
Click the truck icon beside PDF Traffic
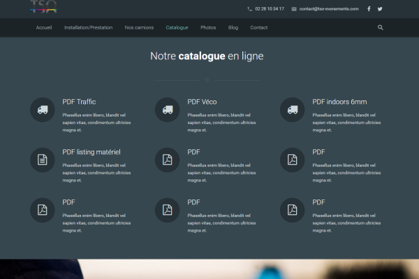click(x=42, y=110)
